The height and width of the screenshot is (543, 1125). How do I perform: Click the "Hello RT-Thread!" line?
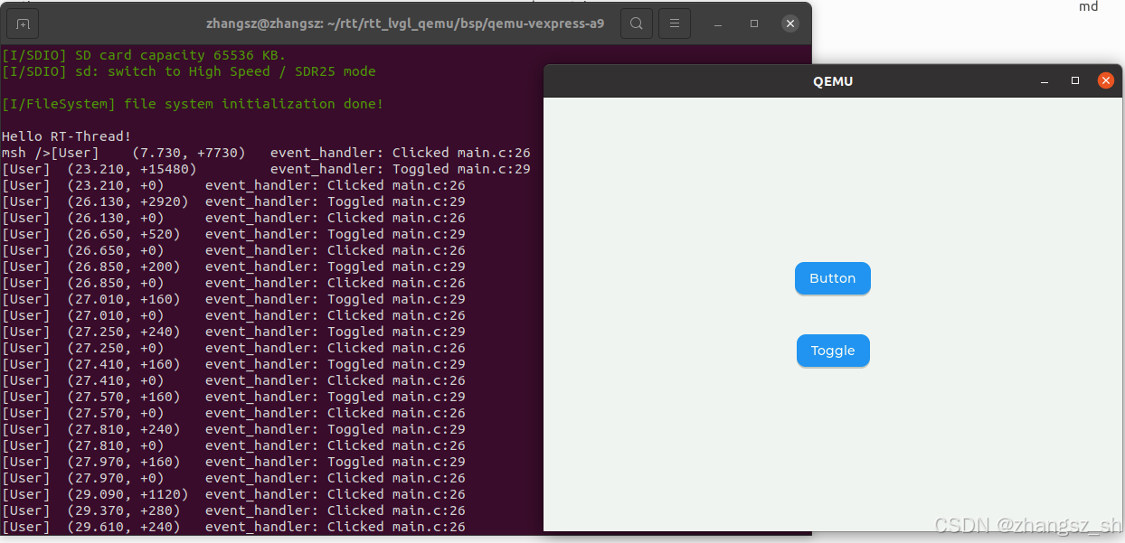(67, 136)
